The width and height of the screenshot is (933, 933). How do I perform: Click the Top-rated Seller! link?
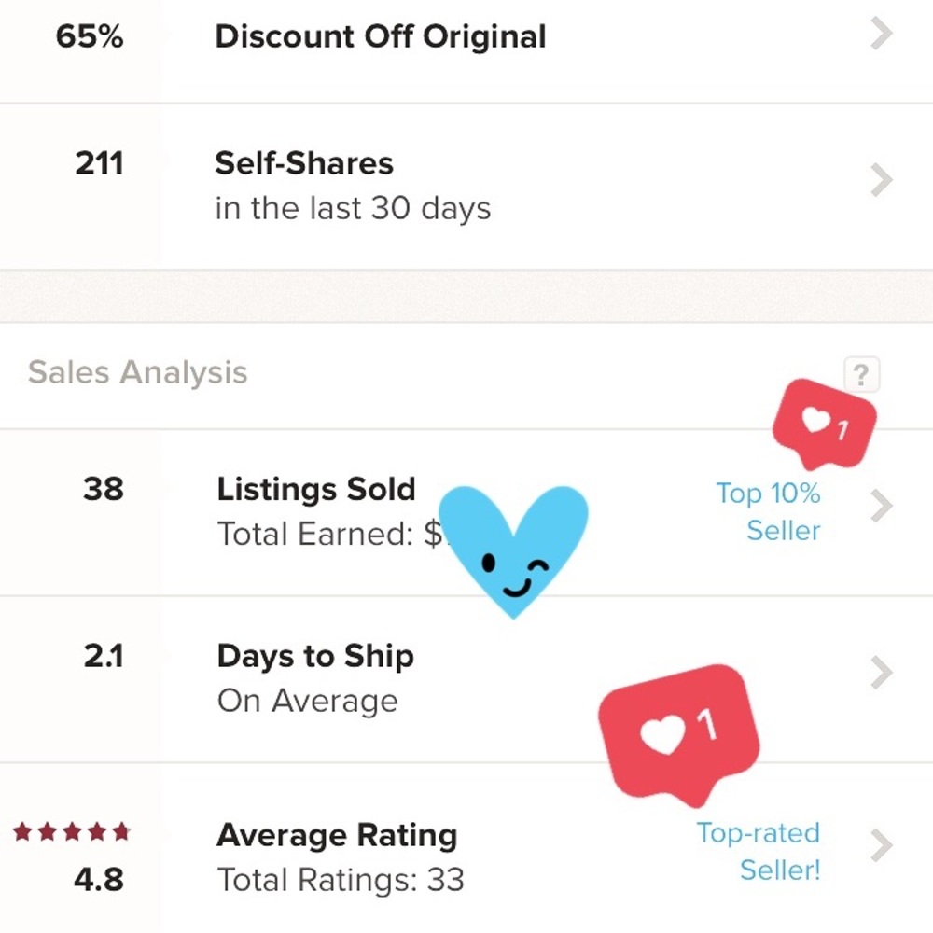760,851
